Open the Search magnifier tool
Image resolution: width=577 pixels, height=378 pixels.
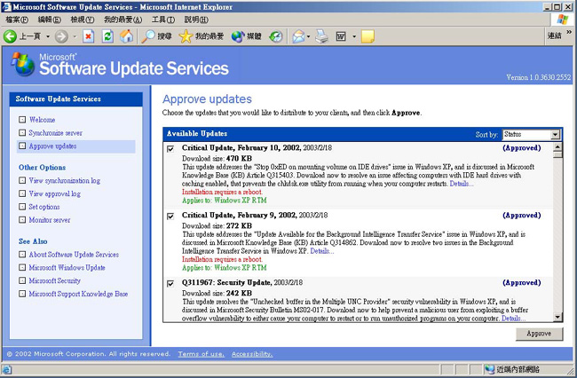[x=148, y=36]
